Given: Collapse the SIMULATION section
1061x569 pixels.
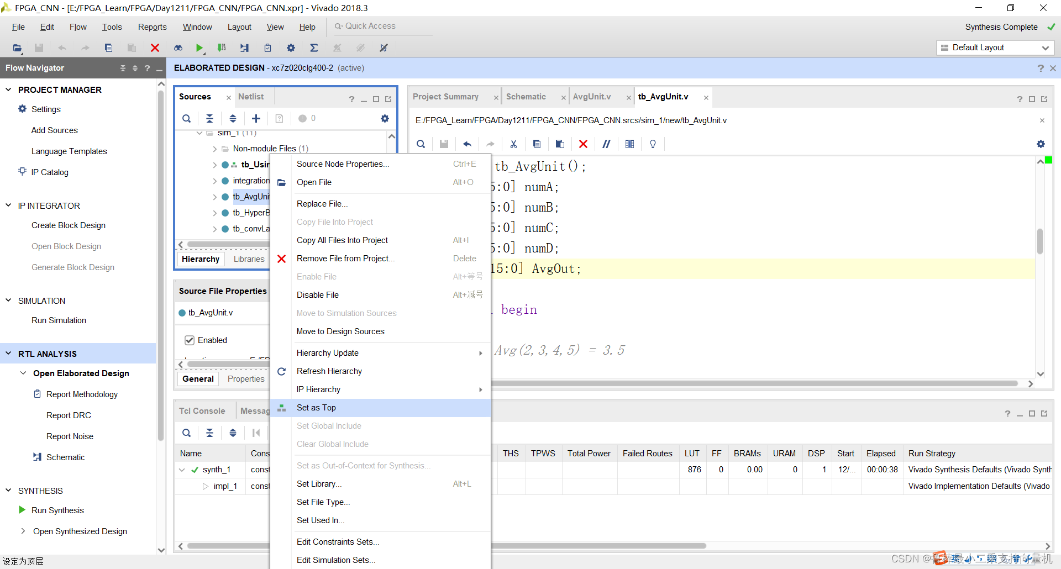Looking at the screenshot, I should coord(8,301).
